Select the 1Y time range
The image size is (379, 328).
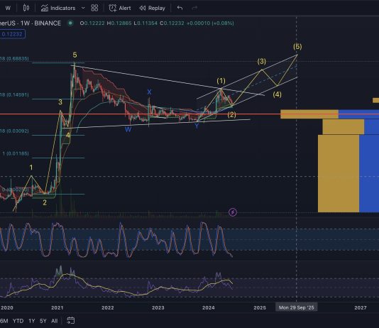(32, 321)
